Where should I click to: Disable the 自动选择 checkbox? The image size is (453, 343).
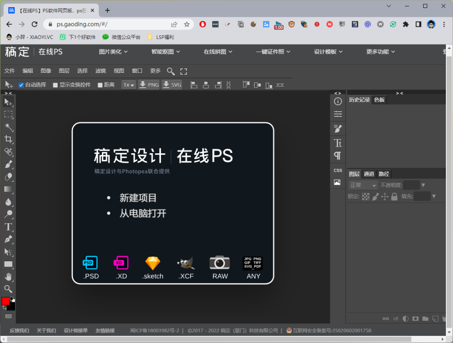tap(21, 85)
